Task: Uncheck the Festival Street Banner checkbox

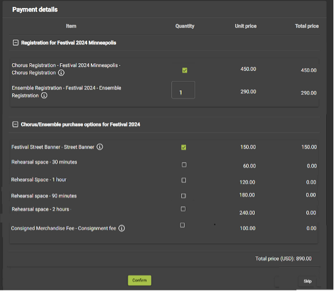Action: pos(184,147)
